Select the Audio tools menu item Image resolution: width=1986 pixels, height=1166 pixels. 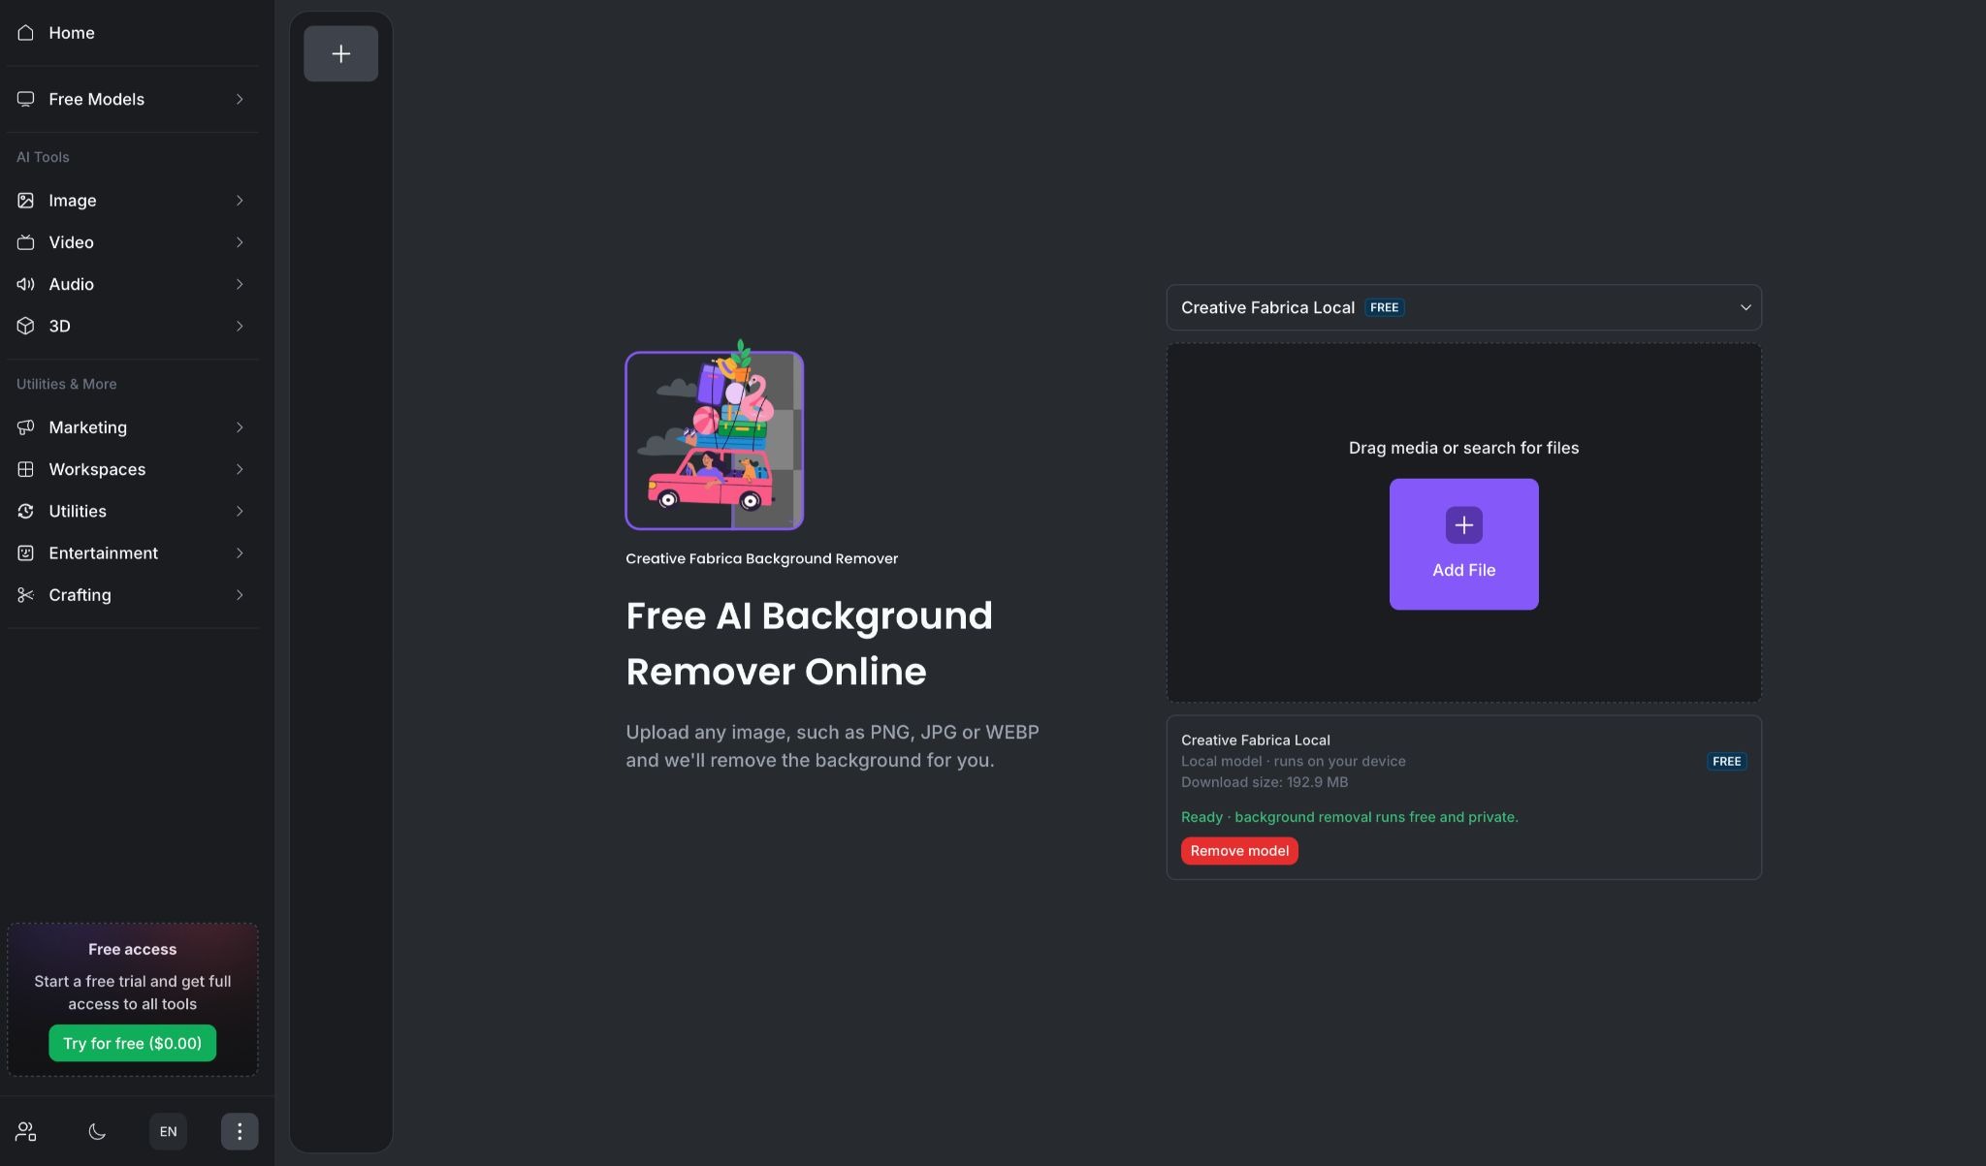click(x=133, y=284)
